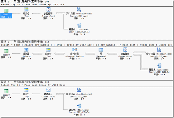
Task: Click the '查询 3' cost header line
Action: tap(25, 82)
